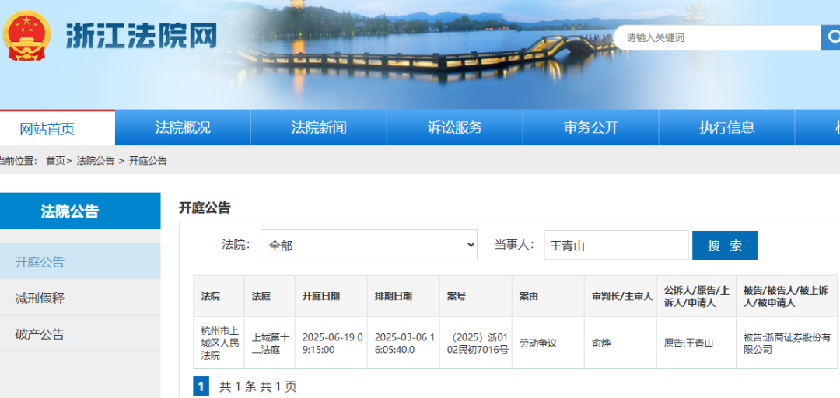Open the 网站首页 tab
Viewport: 840px width, 398px height.
pos(47,128)
